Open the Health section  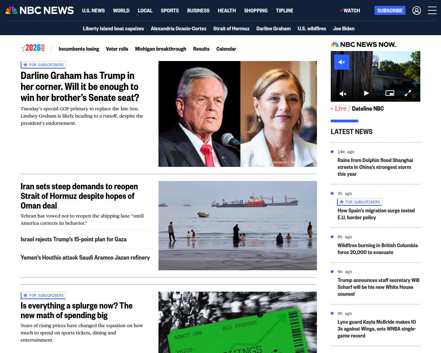click(x=227, y=11)
